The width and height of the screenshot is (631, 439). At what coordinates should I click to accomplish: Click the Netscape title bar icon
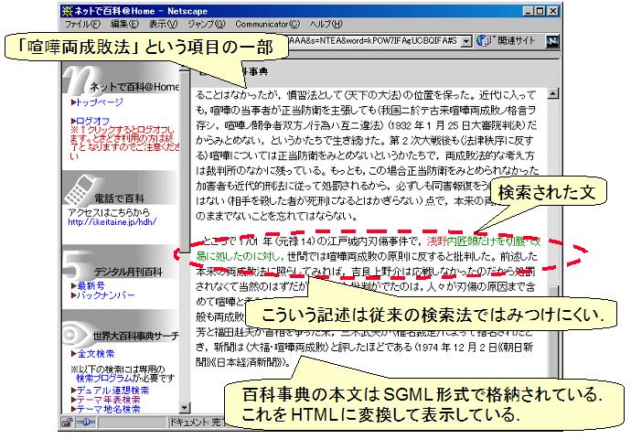[67, 11]
